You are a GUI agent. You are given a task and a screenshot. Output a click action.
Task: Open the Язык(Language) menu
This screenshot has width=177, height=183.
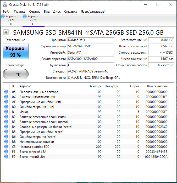pyautogui.click(x=93, y=11)
